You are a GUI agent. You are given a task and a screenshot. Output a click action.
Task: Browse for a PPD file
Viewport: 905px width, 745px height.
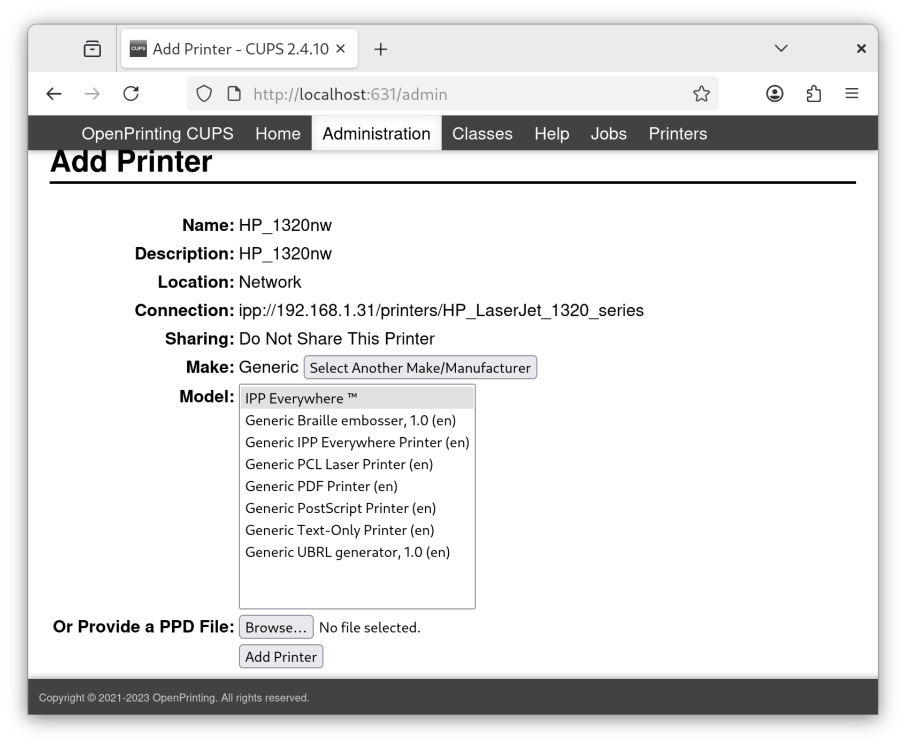[x=276, y=627]
